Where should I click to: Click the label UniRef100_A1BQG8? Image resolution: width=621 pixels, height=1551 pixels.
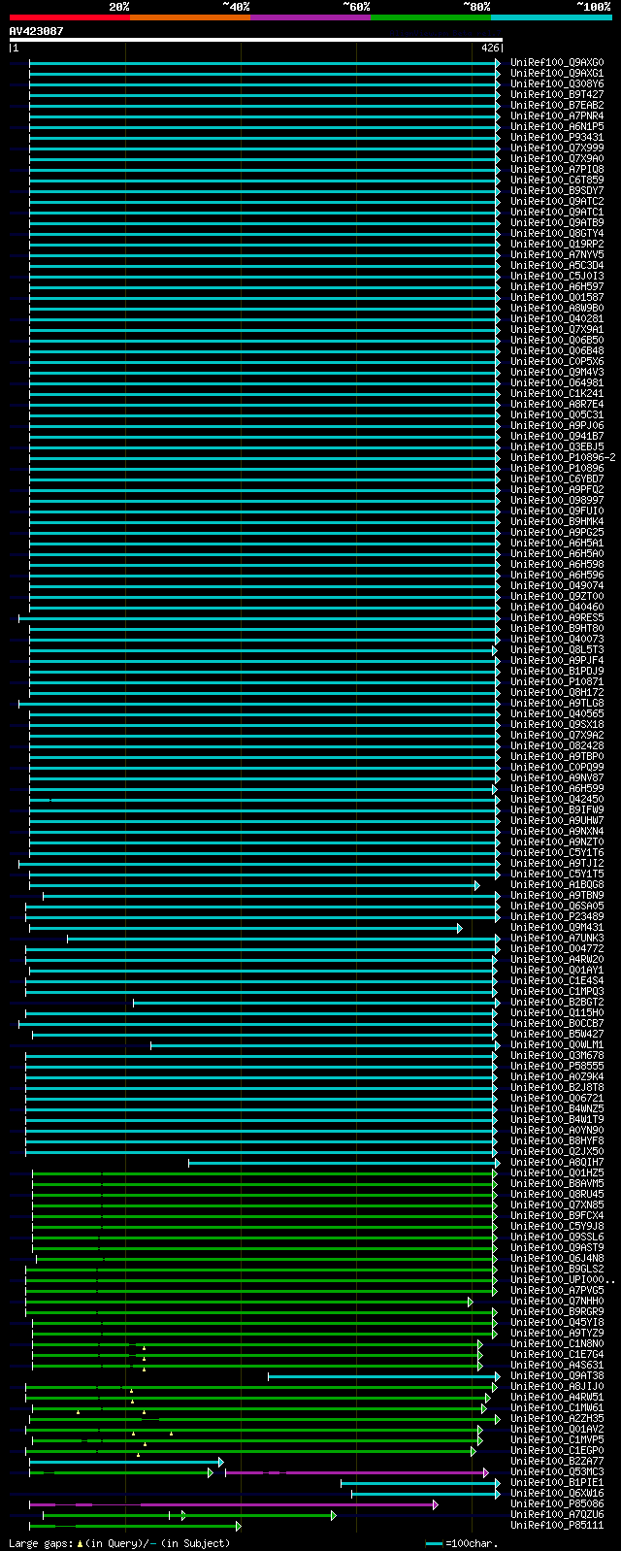(x=557, y=885)
